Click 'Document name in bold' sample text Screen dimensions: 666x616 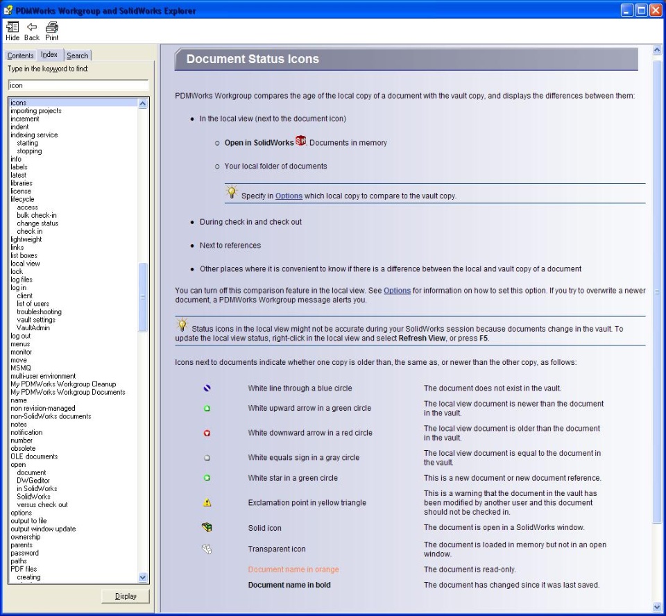tap(289, 585)
